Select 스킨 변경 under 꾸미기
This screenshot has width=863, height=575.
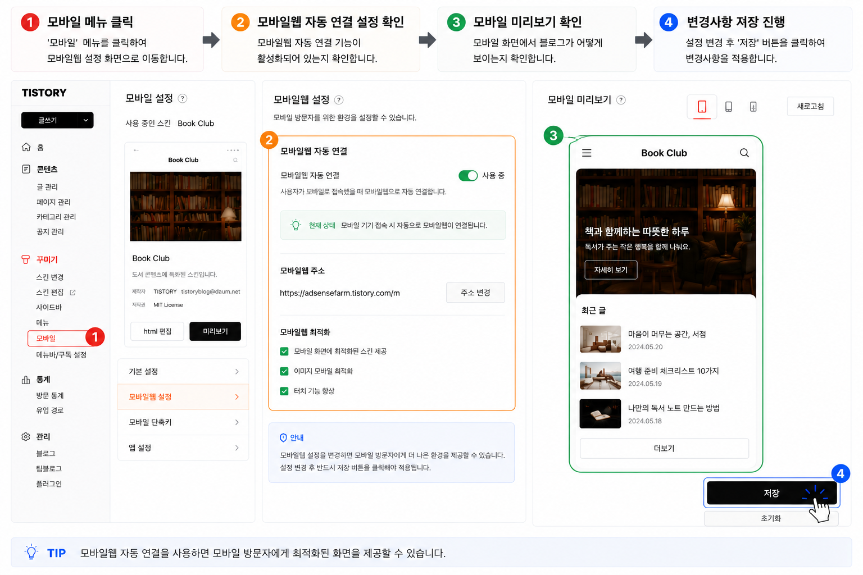pyautogui.click(x=50, y=277)
